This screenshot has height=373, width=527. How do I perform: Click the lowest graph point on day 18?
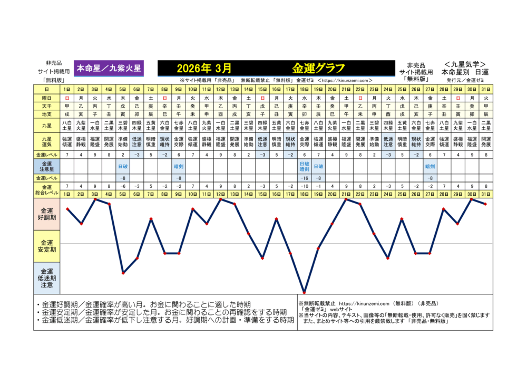tap(304, 292)
